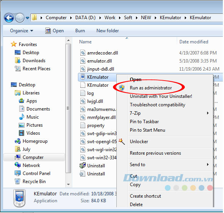Click navigation pane scrollbar down arrow
Screen dimensions: 224x213
(68, 185)
